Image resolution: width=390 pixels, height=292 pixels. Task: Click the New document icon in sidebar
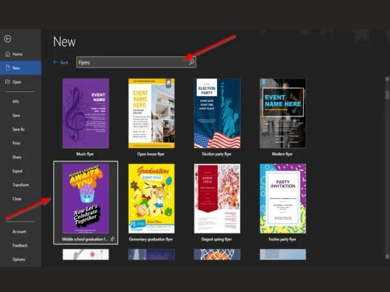pos(7,67)
